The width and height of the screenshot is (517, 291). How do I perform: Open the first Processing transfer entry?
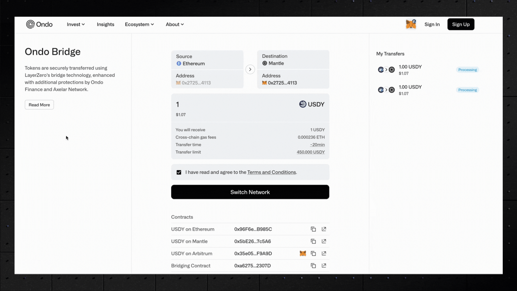(x=428, y=70)
